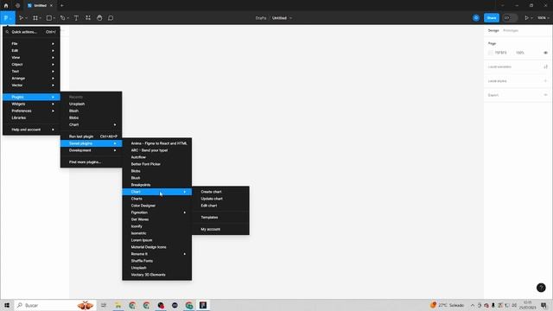The image size is (553, 311).
Task: Select the Move tool arrow
Action: 21,17
